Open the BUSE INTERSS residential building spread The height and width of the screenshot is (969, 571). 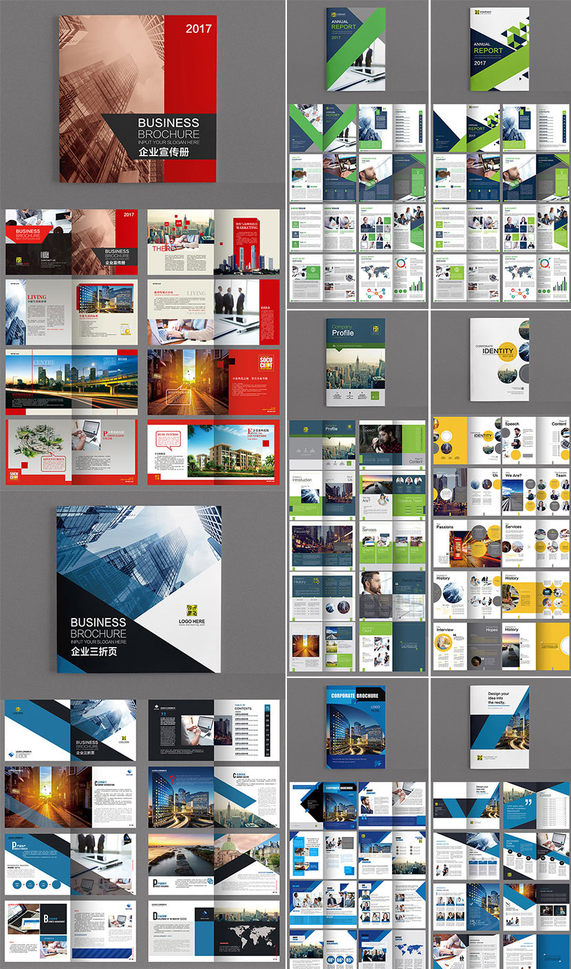(x=214, y=453)
